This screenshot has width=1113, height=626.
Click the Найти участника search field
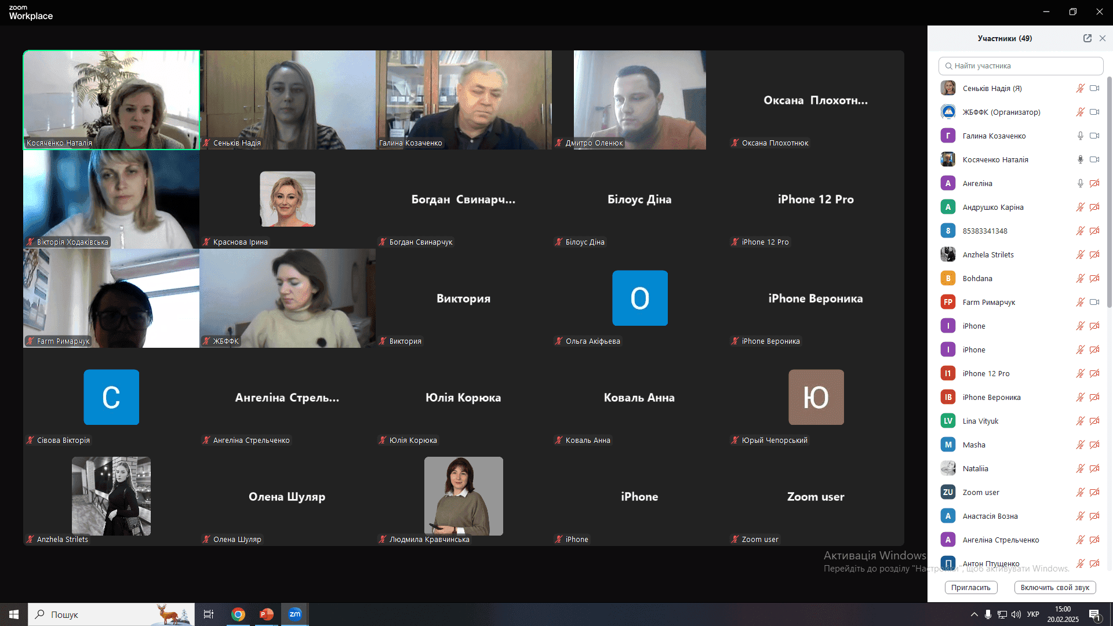[x=1021, y=66]
